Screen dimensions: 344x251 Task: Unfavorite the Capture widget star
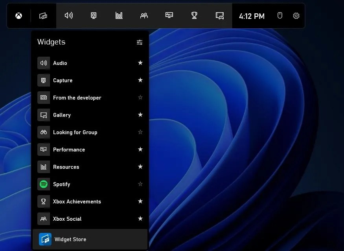140,80
